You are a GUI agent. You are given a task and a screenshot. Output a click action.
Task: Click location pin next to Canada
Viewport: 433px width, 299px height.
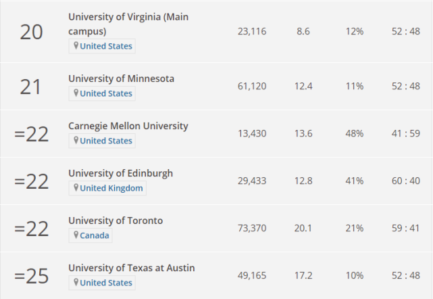(x=76, y=235)
